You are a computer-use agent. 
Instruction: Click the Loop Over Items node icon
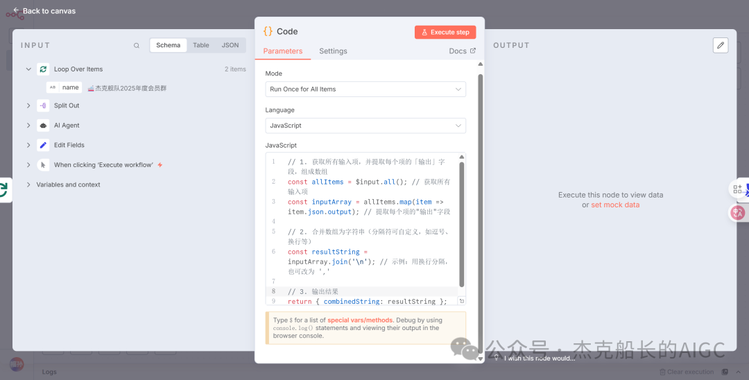(x=44, y=69)
